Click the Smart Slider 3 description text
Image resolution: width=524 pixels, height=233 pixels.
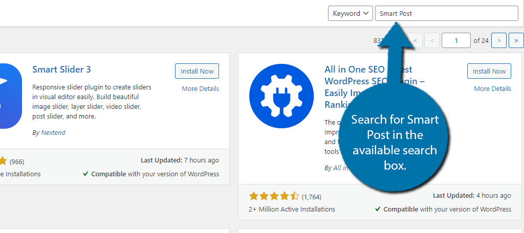click(92, 102)
